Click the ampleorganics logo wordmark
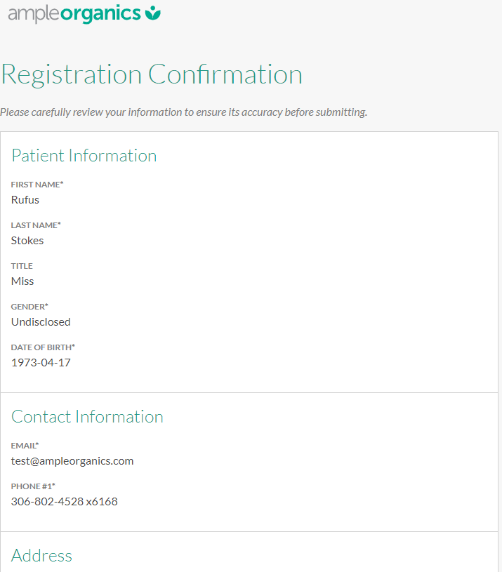 click(74, 13)
